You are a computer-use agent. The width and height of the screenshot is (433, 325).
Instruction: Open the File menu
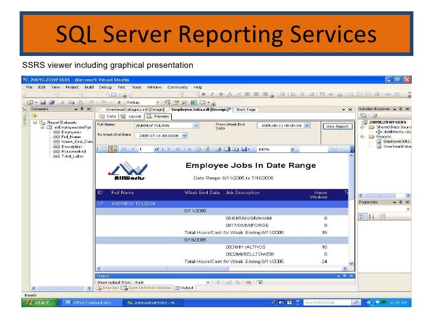click(29, 87)
